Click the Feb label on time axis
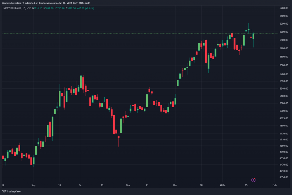This screenshot has height=195, width=292. pyautogui.click(x=275, y=185)
